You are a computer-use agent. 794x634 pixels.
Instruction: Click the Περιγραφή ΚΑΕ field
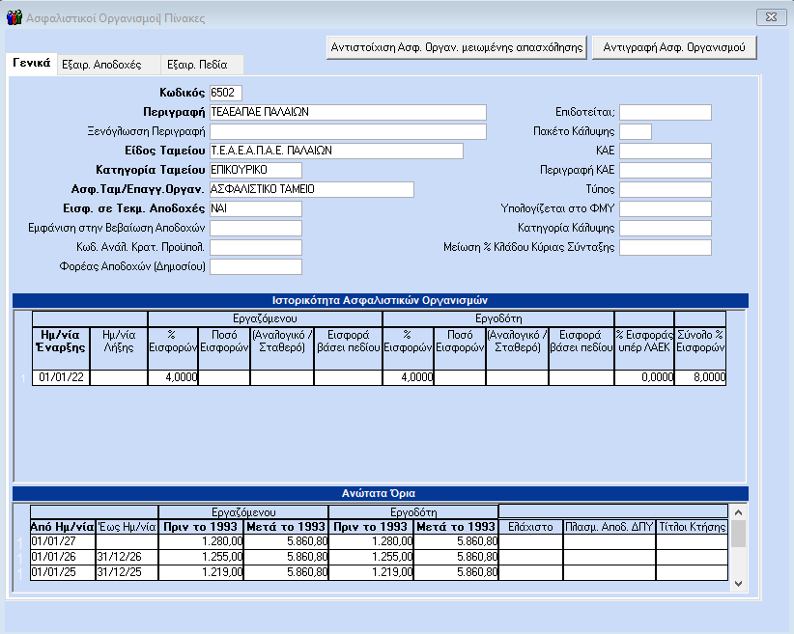point(666,170)
